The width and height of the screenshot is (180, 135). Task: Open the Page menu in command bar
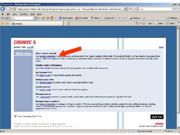pyautogui.click(x=160, y=23)
